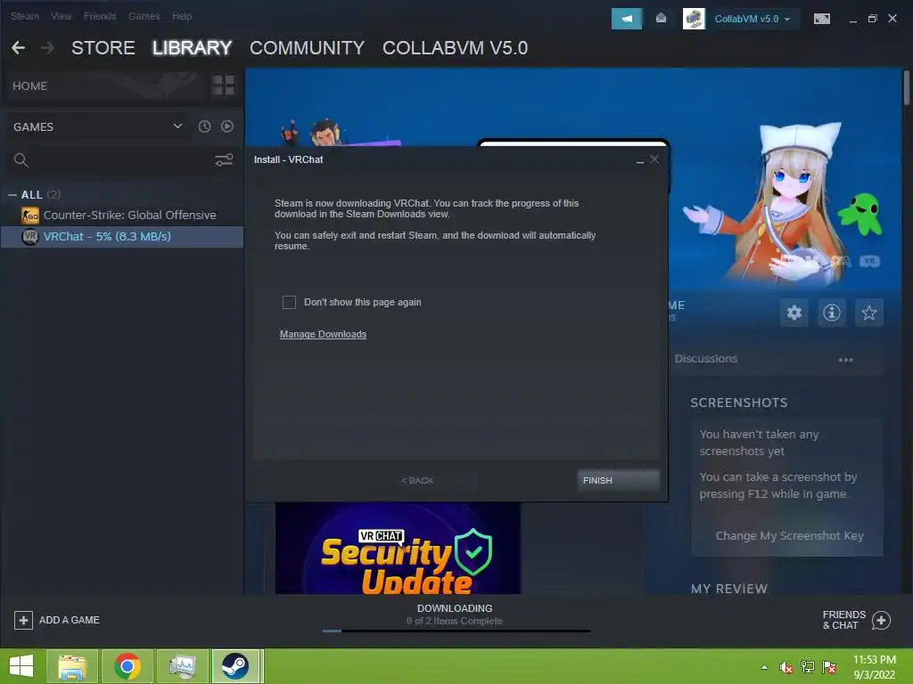Click the ADD A GAME label
The image size is (913, 684).
70,620
